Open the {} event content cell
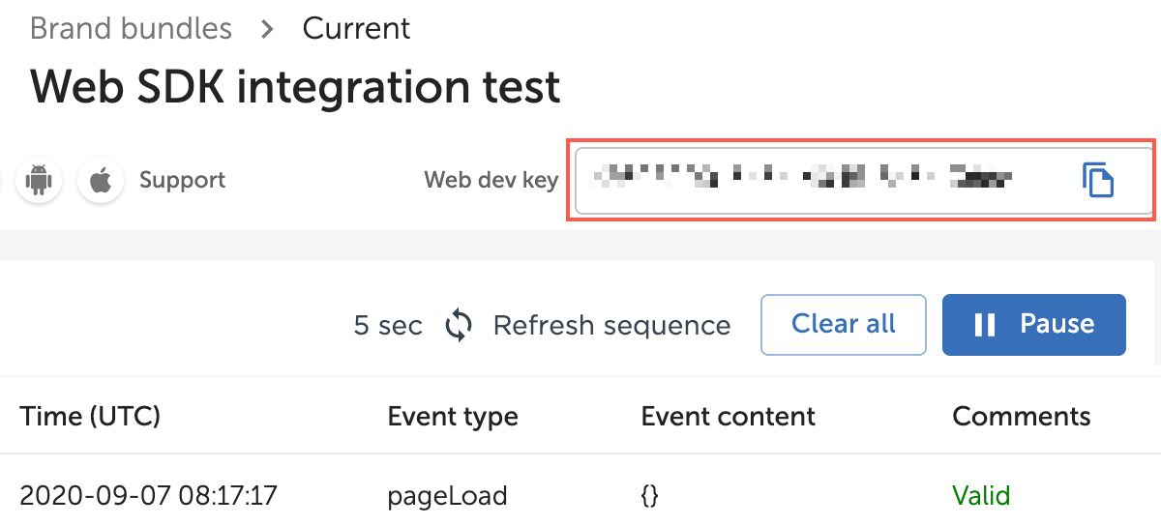 tap(649, 496)
